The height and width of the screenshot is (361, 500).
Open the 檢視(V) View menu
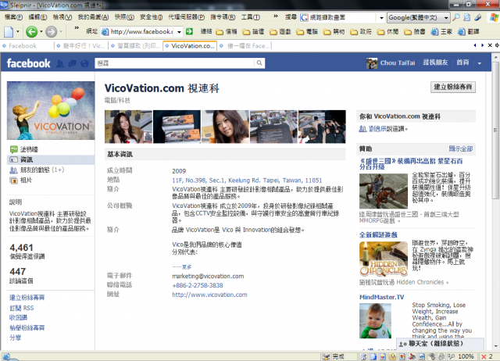62,17
